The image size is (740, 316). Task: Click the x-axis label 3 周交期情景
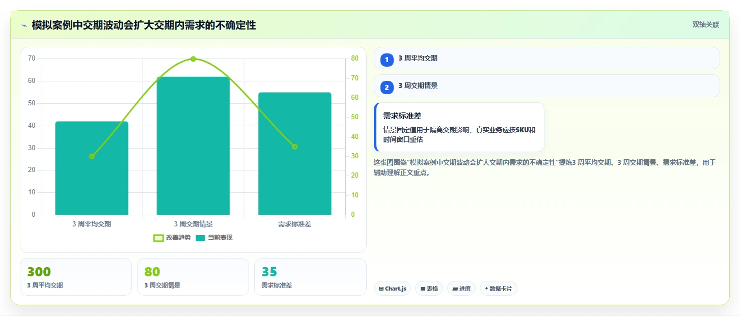193,224
